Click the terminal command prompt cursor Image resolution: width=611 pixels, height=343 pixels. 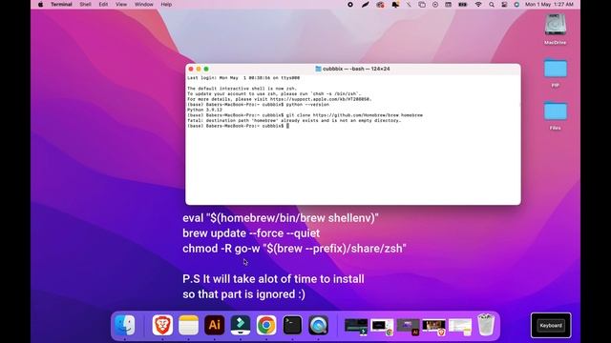[x=287, y=126]
